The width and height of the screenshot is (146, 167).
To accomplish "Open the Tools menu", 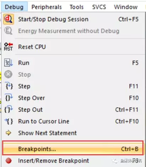I will pos(77,7).
